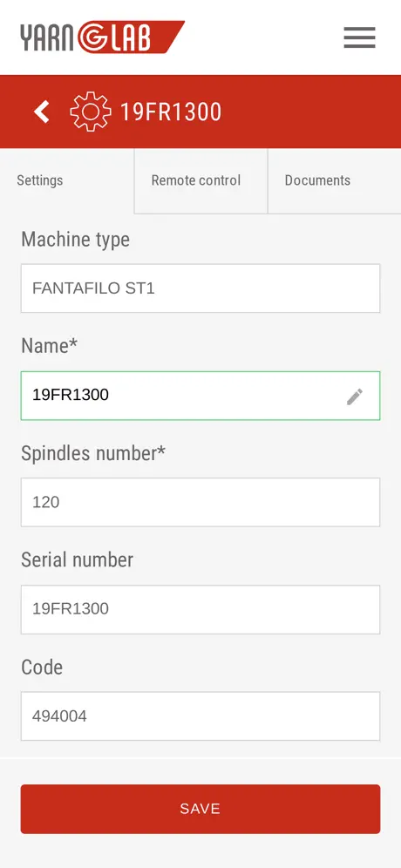Screen dimensions: 401x868
Task: Click the "Code" label
Action: [42, 668]
